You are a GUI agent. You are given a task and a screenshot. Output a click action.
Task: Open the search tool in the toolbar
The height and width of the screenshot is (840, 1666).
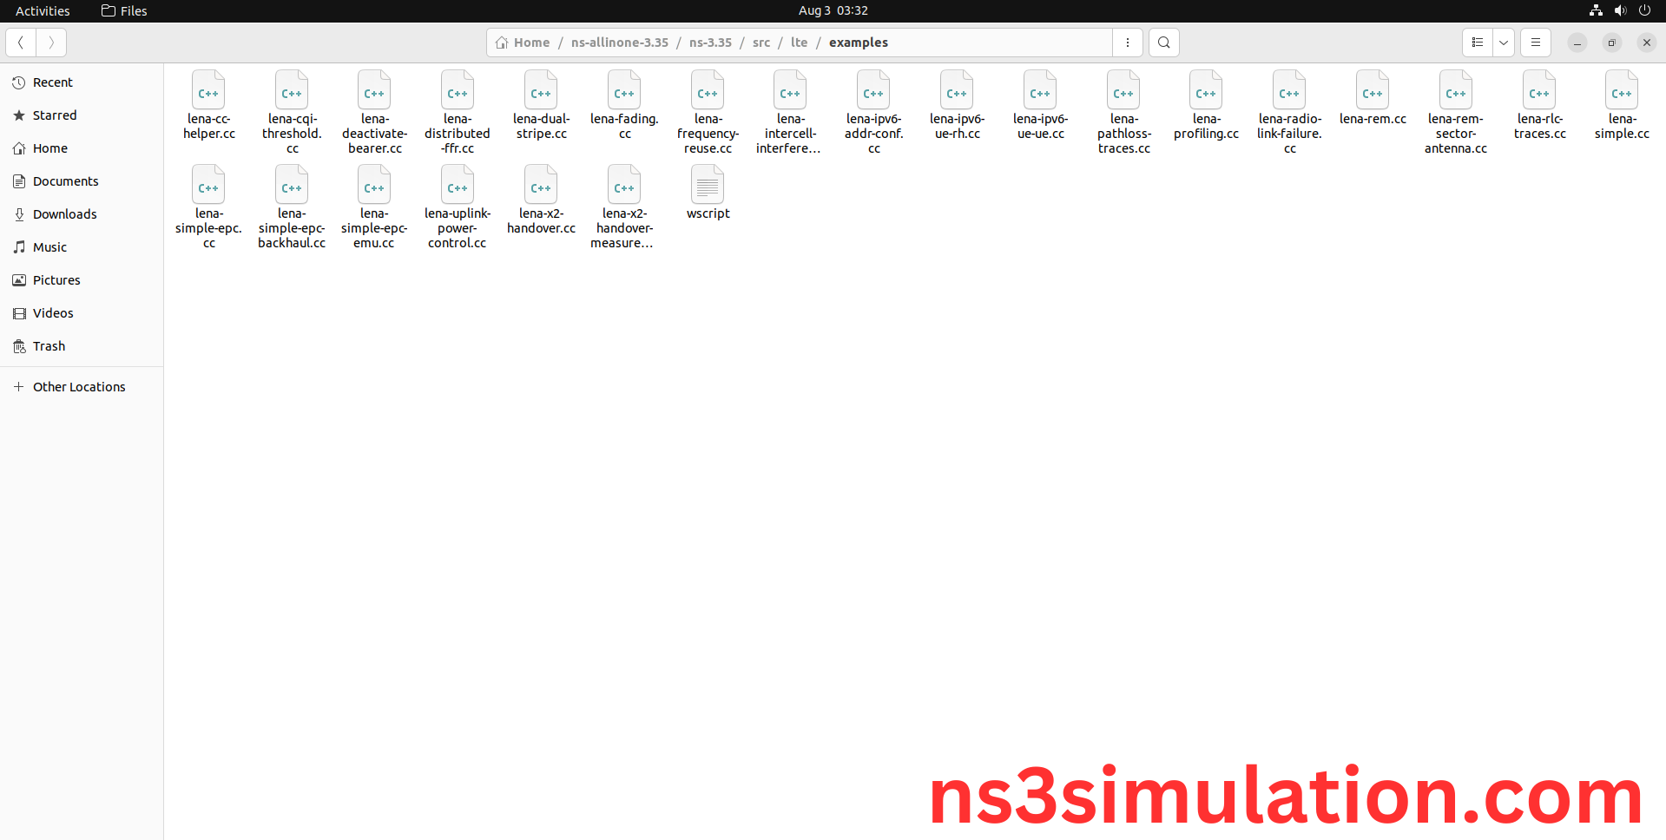[x=1163, y=42]
